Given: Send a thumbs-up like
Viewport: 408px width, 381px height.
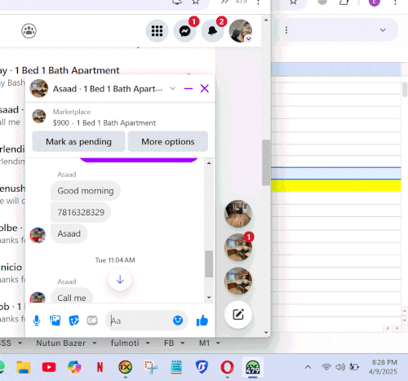Looking at the screenshot, I should coord(202,321).
